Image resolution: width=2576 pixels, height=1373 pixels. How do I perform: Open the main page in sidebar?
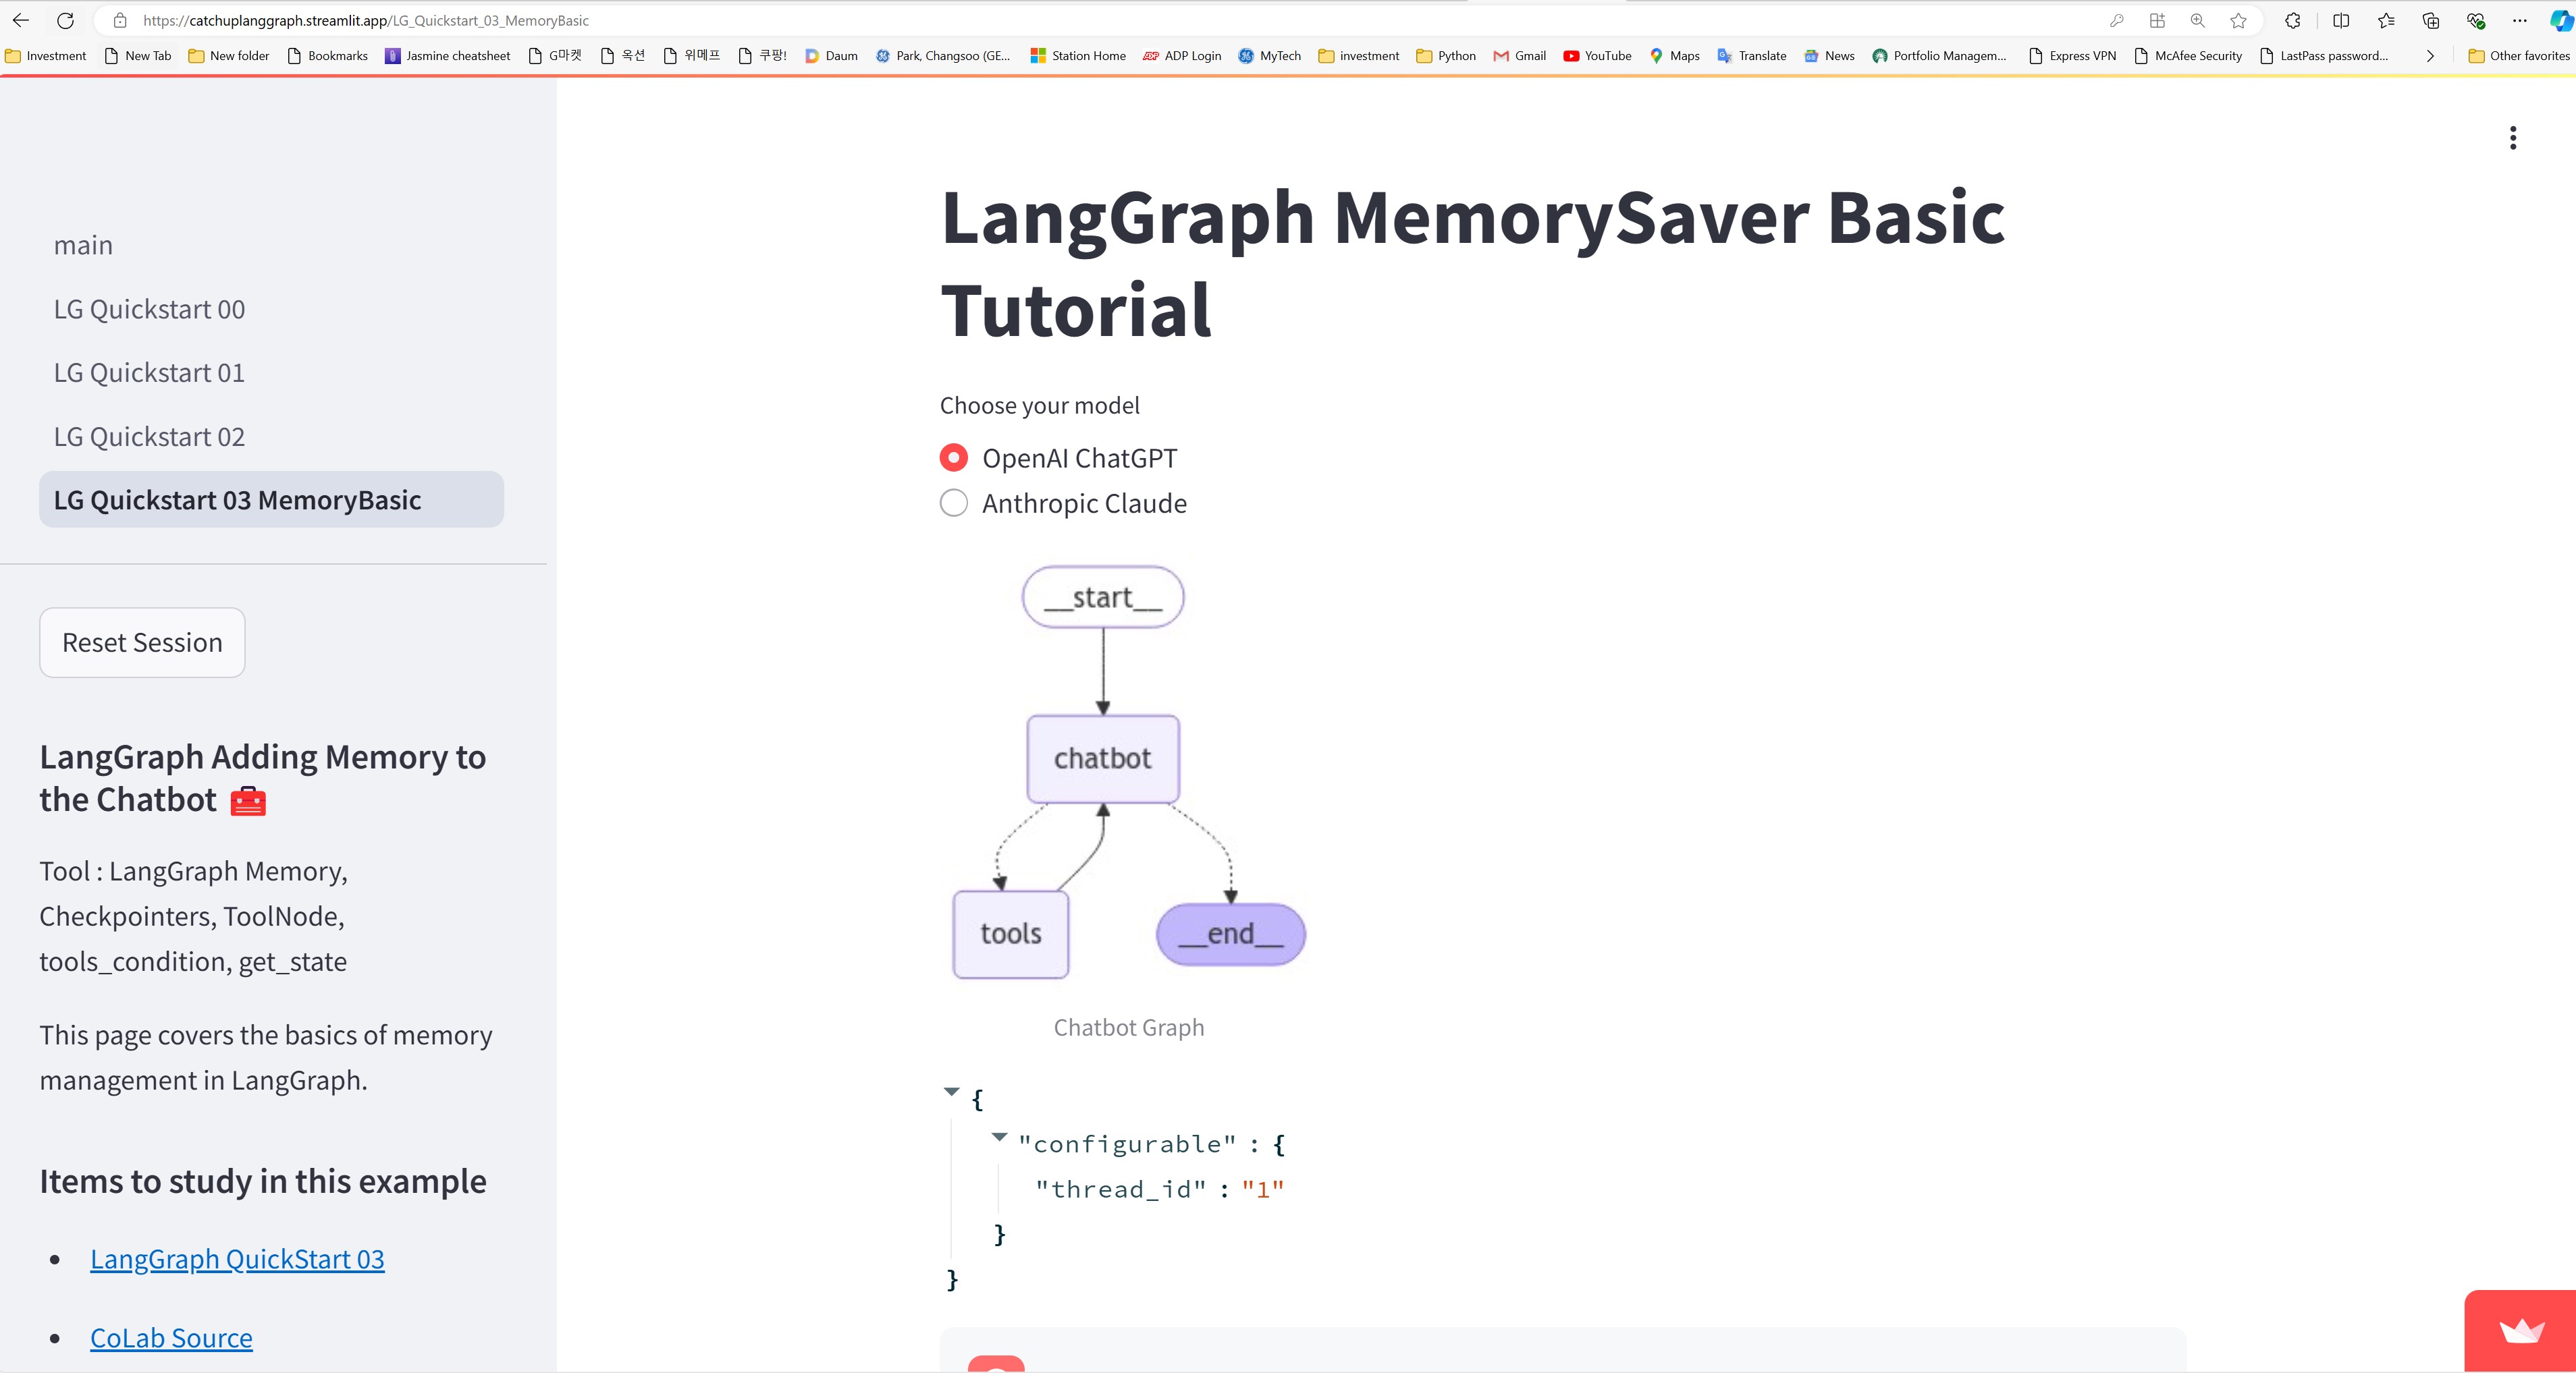tap(83, 246)
